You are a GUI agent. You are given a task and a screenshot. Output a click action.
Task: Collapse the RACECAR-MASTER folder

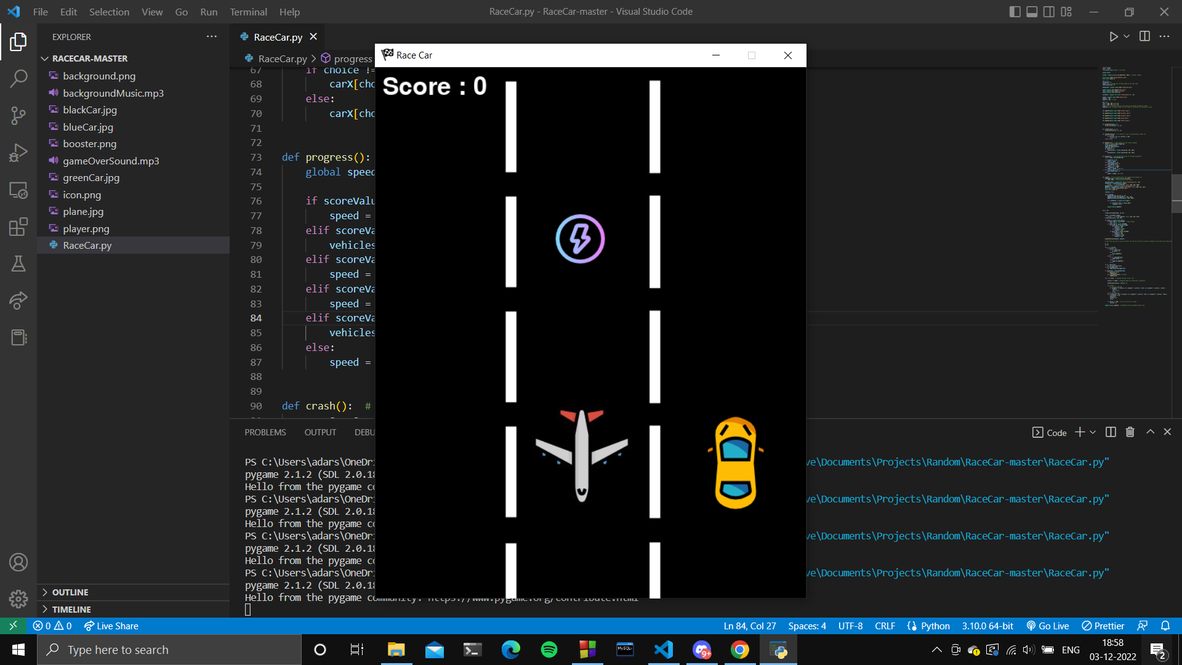[90, 58]
